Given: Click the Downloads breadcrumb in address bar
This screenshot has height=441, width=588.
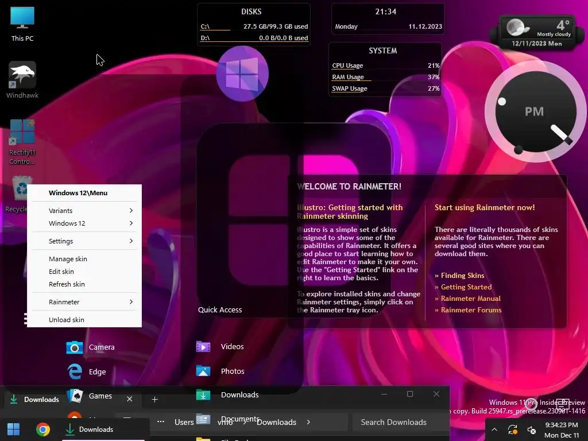Looking at the screenshot, I should point(277,422).
